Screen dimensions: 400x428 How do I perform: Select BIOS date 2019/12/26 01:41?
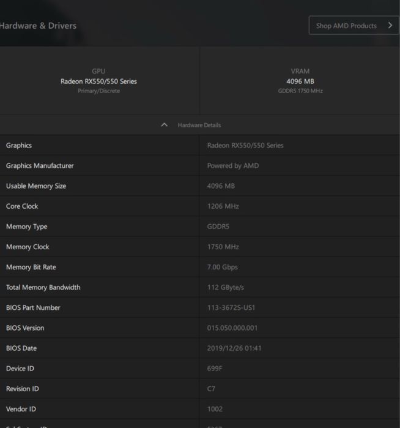coord(234,348)
